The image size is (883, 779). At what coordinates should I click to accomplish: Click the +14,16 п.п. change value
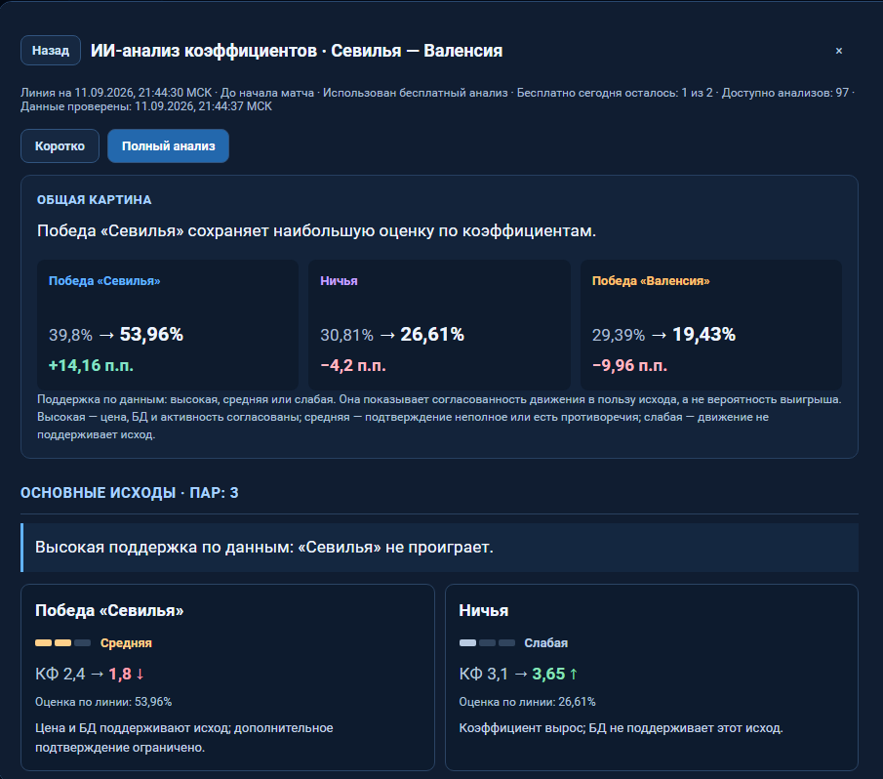tap(91, 365)
